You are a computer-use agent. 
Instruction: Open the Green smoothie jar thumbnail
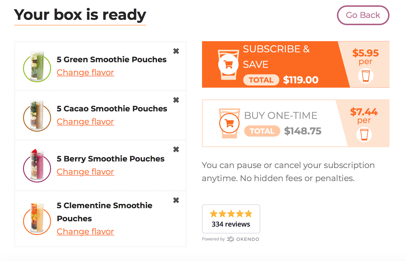37,66
